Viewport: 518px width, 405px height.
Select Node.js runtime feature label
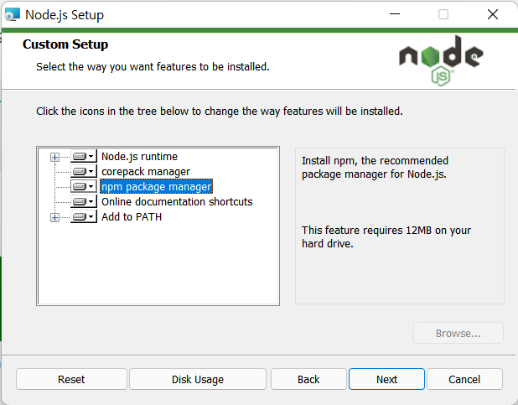[139, 156]
